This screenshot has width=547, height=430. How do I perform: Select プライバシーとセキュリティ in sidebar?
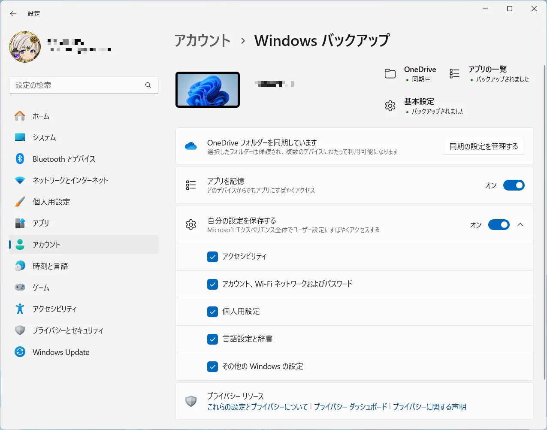84,330
